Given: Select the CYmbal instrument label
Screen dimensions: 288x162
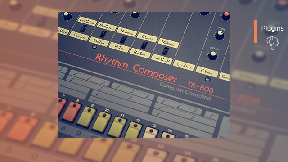Looking at the screenshot, I should click(207, 72).
